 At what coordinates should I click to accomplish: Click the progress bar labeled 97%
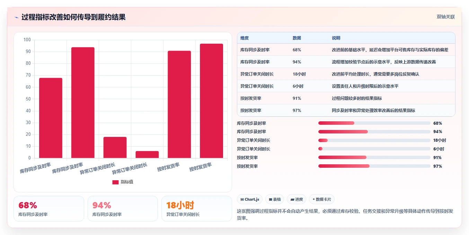pyautogui.click(x=374, y=166)
